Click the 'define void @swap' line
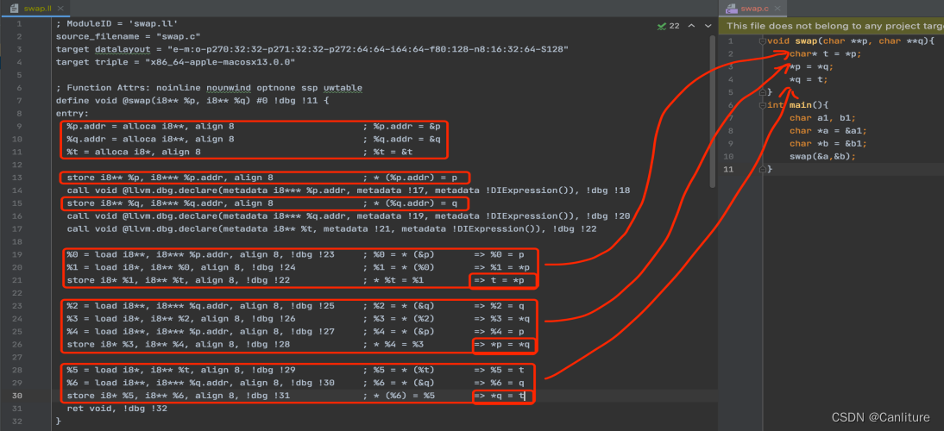944x431 pixels. (x=192, y=100)
